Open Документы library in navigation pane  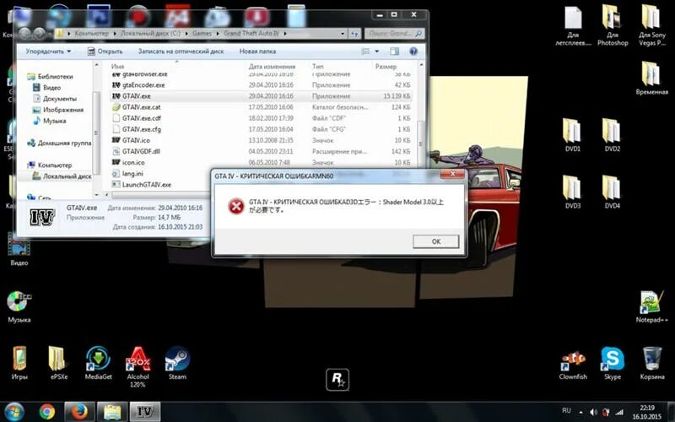coord(55,99)
